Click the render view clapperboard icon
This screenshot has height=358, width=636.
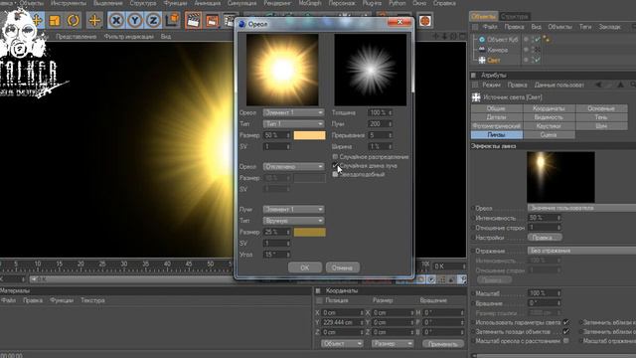point(193,20)
